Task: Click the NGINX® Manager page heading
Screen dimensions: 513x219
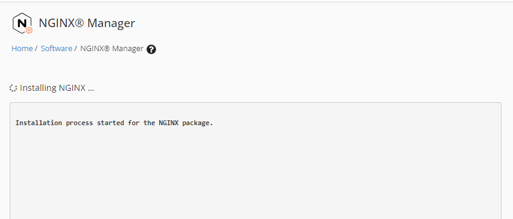Action: (87, 23)
